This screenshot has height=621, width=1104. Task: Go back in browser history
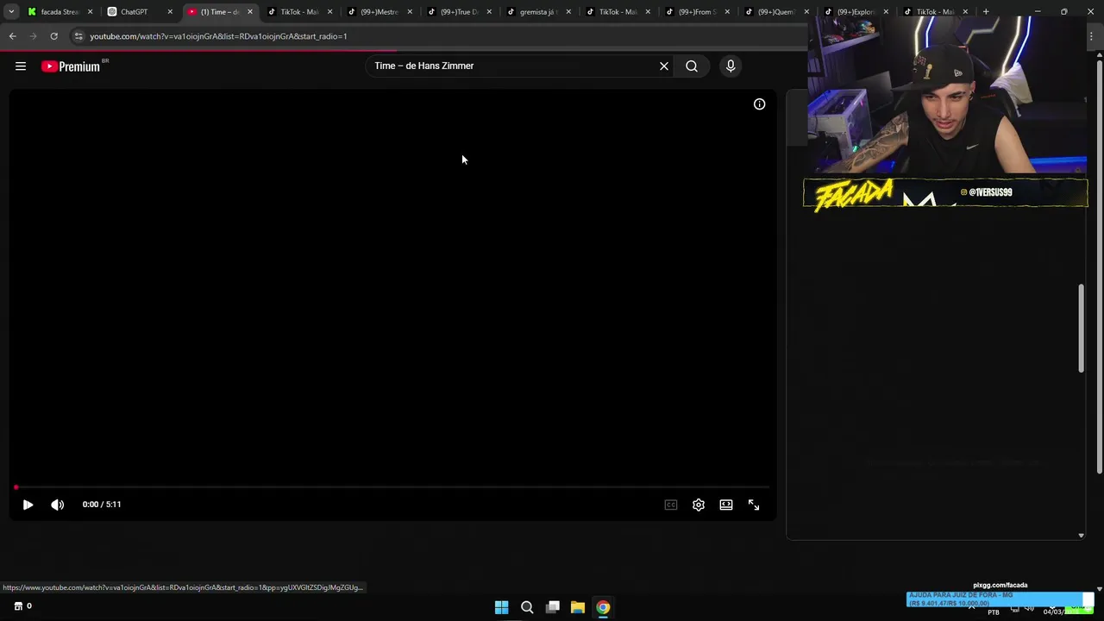click(13, 36)
